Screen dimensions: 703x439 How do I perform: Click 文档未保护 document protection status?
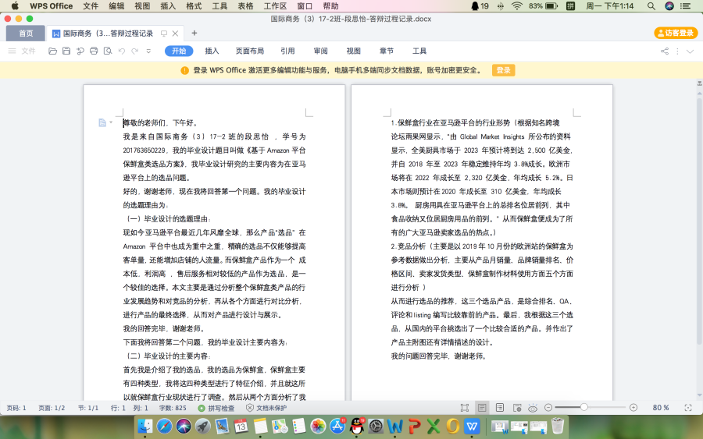pyautogui.click(x=266, y=408)
